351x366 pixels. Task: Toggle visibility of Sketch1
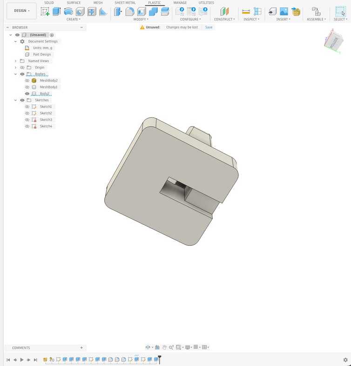[27, 107]
